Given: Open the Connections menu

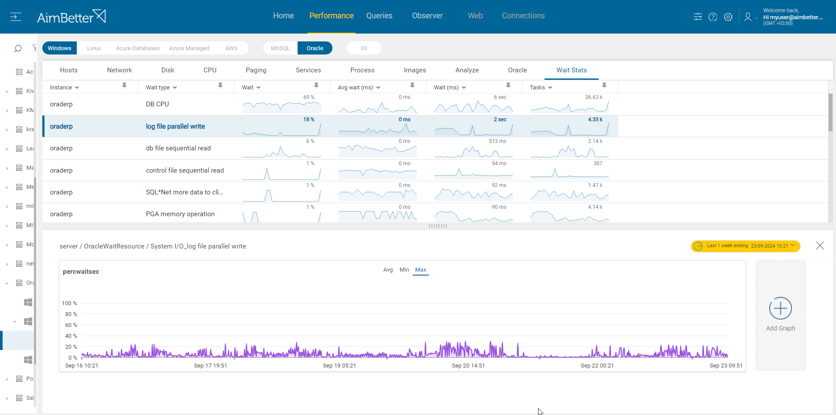Looking at the screenshot, I should 523,16.
